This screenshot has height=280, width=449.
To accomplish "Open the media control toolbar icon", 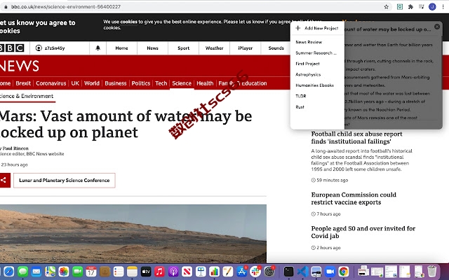I will tap(421, 6).
